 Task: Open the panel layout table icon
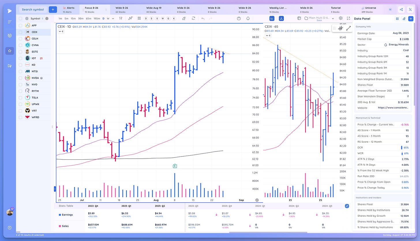coord(299,18)
